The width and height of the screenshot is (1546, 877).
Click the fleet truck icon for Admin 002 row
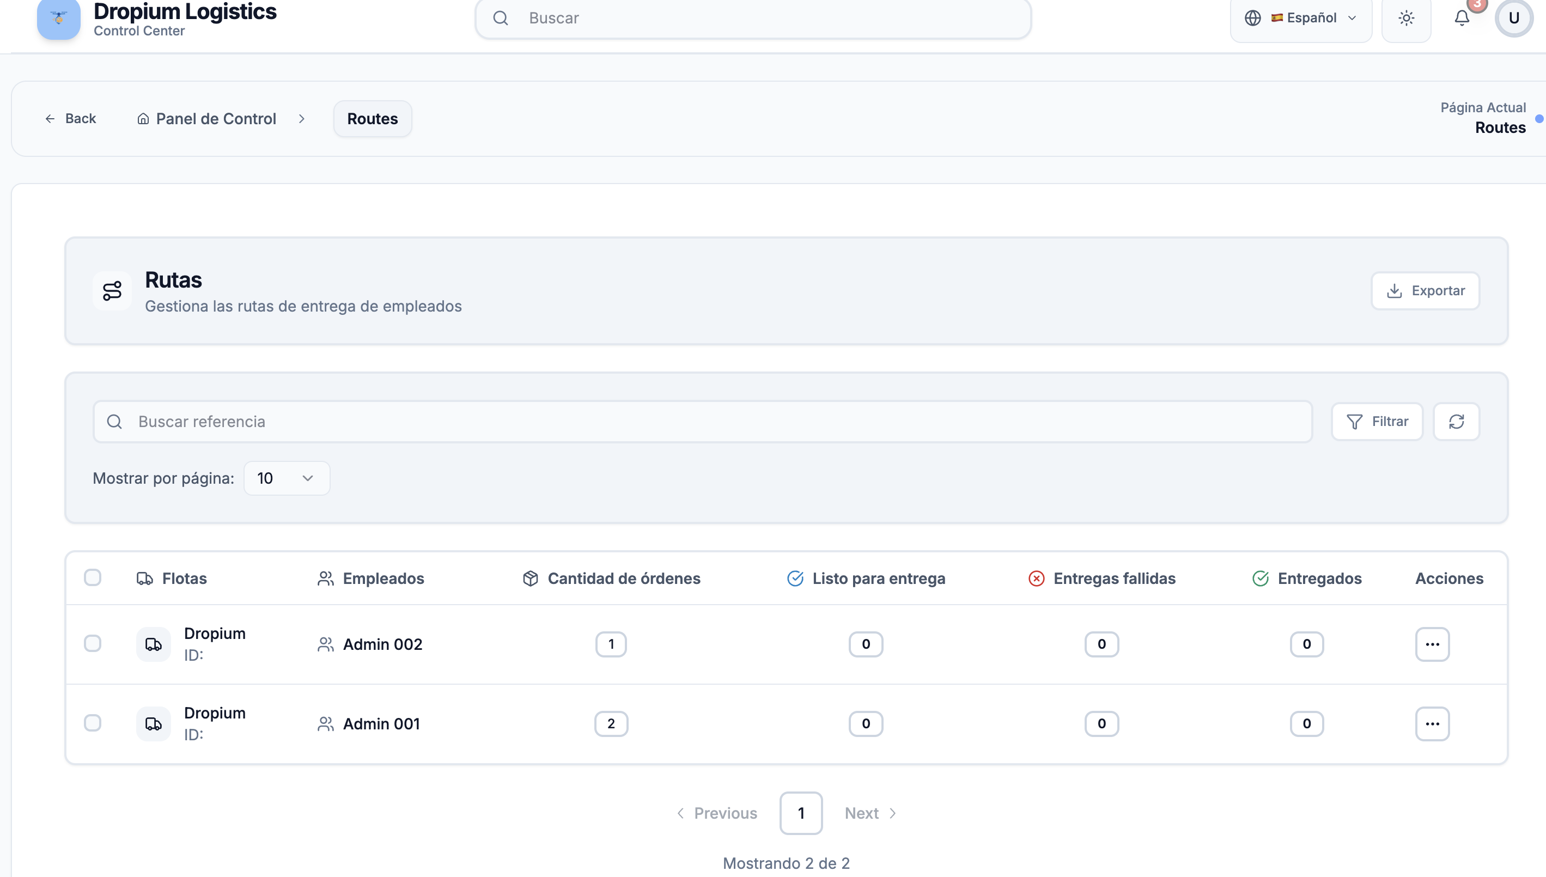[154, 644]
